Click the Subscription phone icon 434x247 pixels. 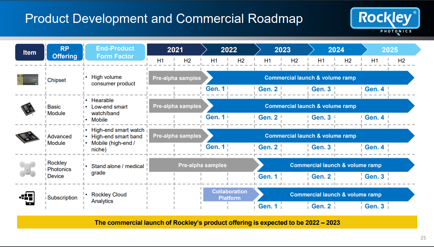[27, 197]
